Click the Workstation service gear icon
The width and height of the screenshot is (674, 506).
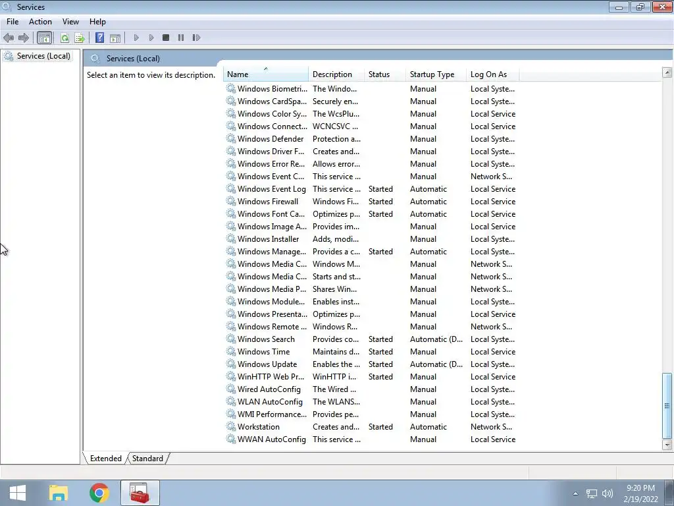(231, 426)
